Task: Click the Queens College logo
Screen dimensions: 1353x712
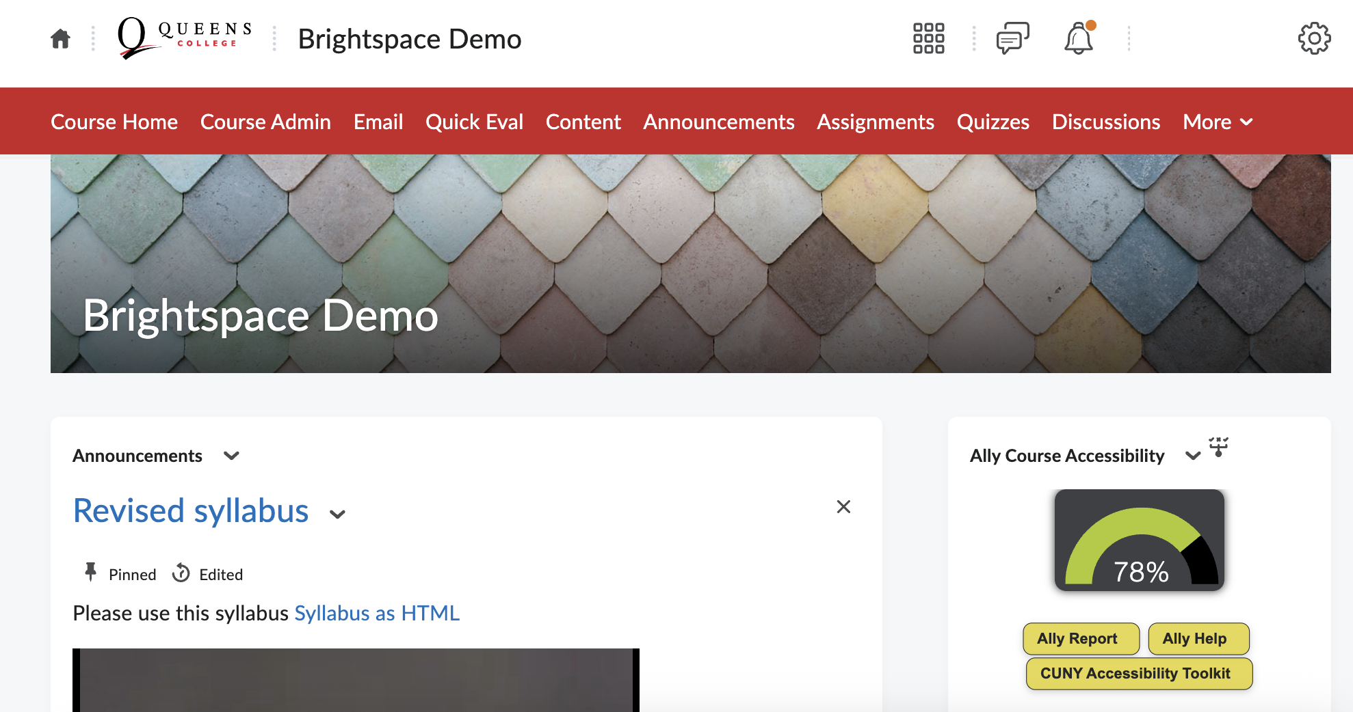Action: point(185,38)
